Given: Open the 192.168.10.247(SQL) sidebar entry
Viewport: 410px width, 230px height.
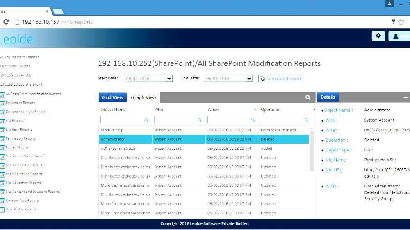Looking at the screenshot, I should [x=16, y=75].
